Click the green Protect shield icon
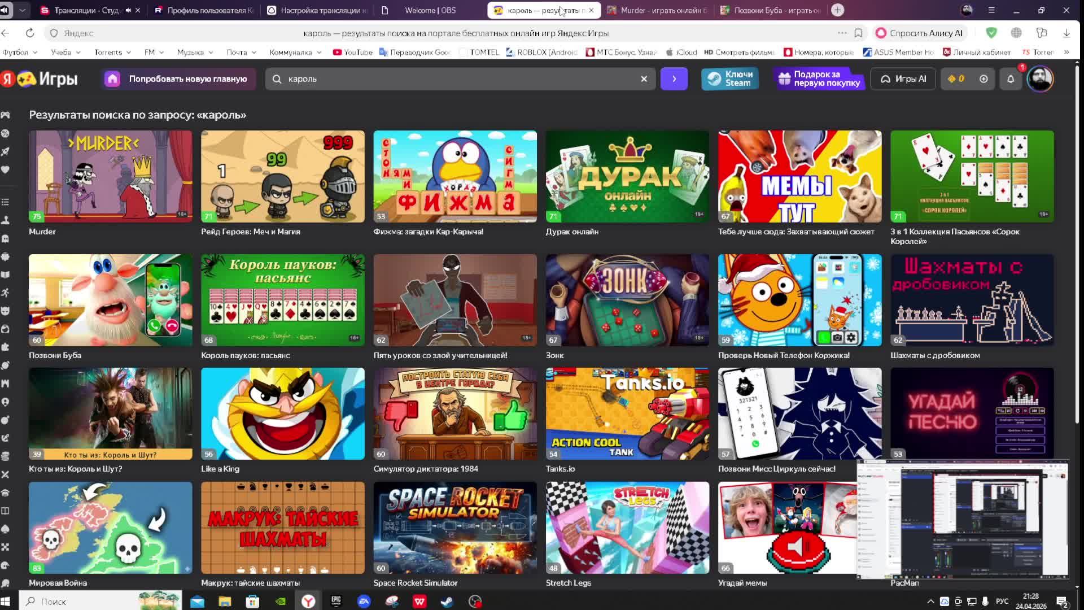This screenshot has height=610, width=1084. pos(991,33)
